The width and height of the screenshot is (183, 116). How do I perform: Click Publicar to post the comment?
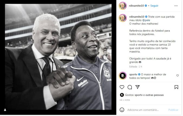click(173, 110)
